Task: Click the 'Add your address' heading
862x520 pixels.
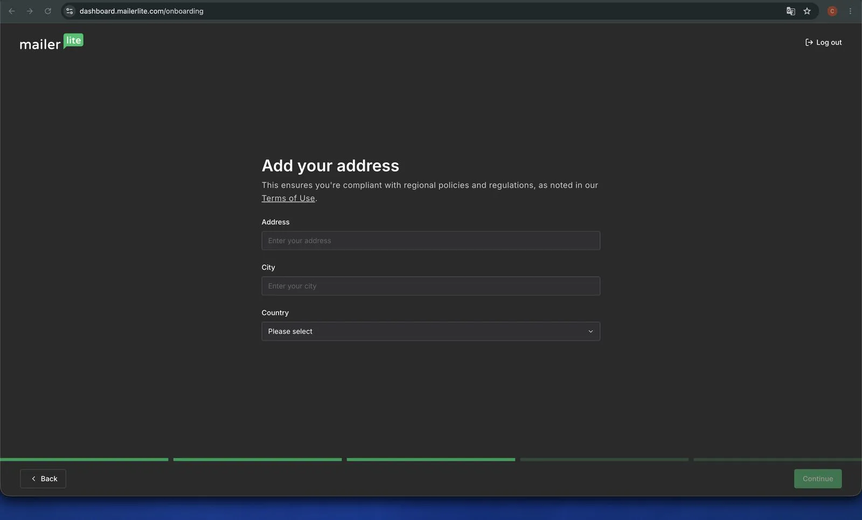Action: 330,166
